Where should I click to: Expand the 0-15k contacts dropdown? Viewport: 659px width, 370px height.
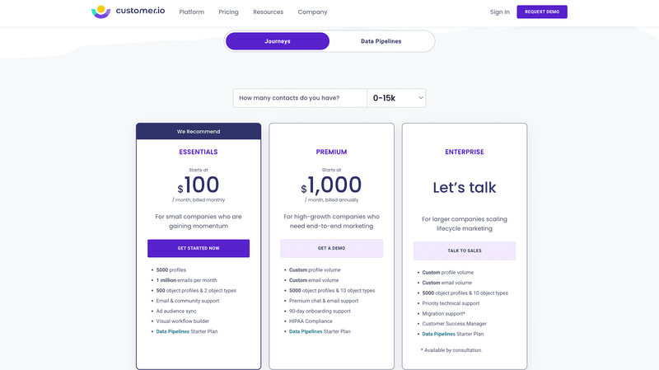[x=396, y=98]
